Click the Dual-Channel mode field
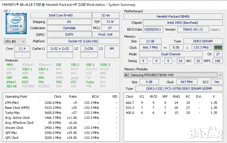 click(x=171, y=54)
